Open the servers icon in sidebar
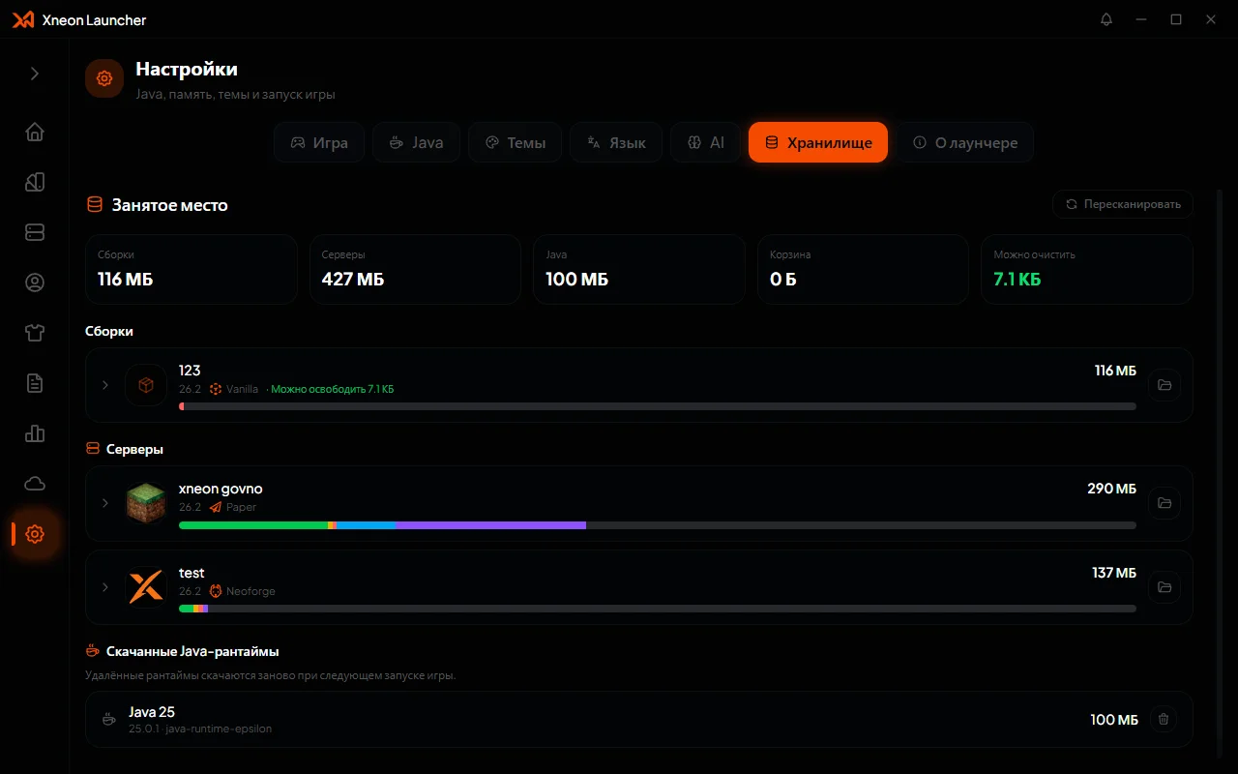 coord(35,232)
